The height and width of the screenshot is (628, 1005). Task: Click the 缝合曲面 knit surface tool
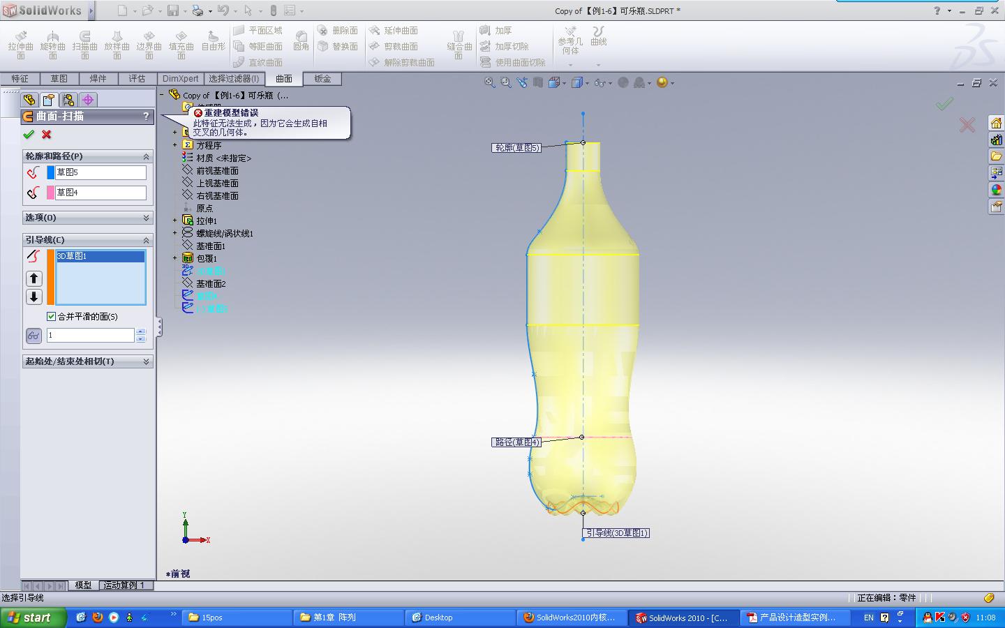tap(459, 45)
